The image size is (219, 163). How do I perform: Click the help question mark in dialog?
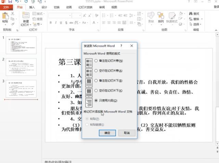[121, 46]
